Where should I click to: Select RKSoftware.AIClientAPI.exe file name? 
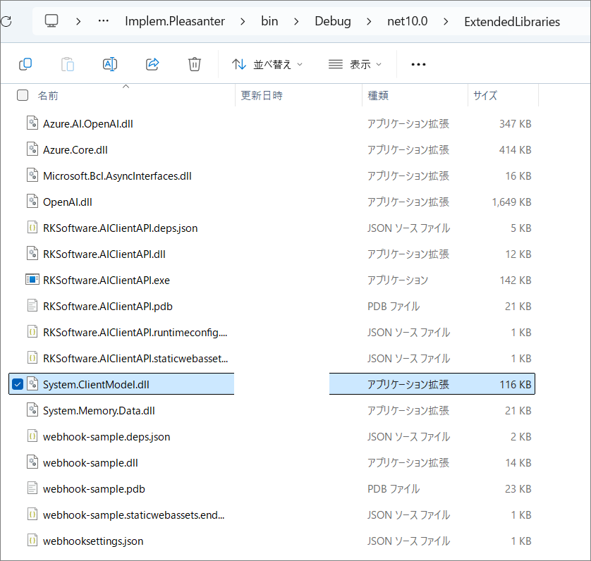pos(106,280)
